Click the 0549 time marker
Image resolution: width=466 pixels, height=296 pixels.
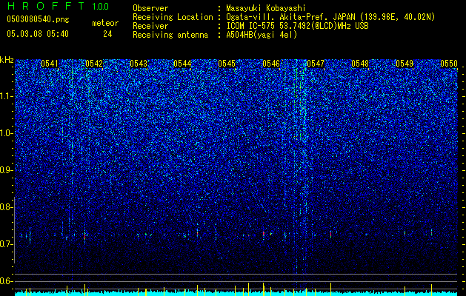pos(405,64)
